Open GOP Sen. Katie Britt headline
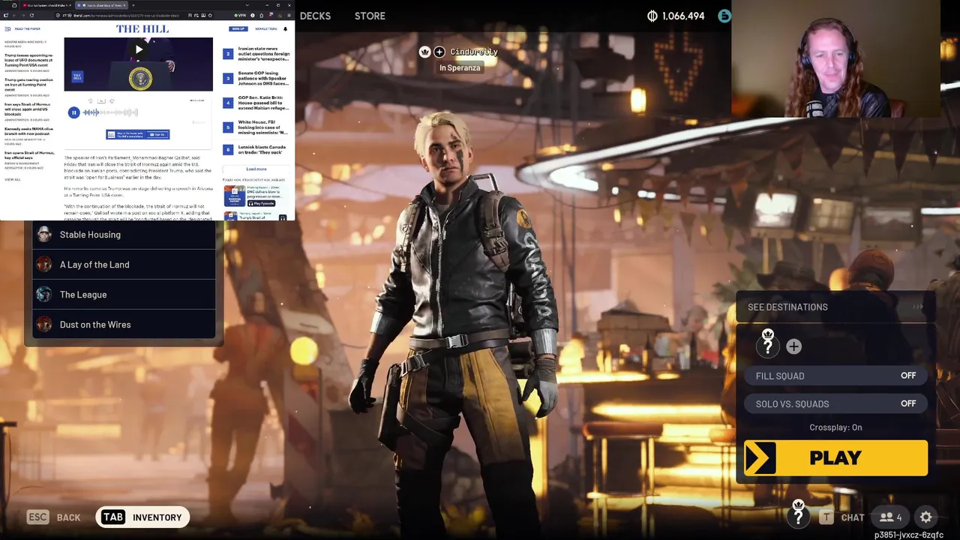 pyautogui.click(x=263, y=103)
